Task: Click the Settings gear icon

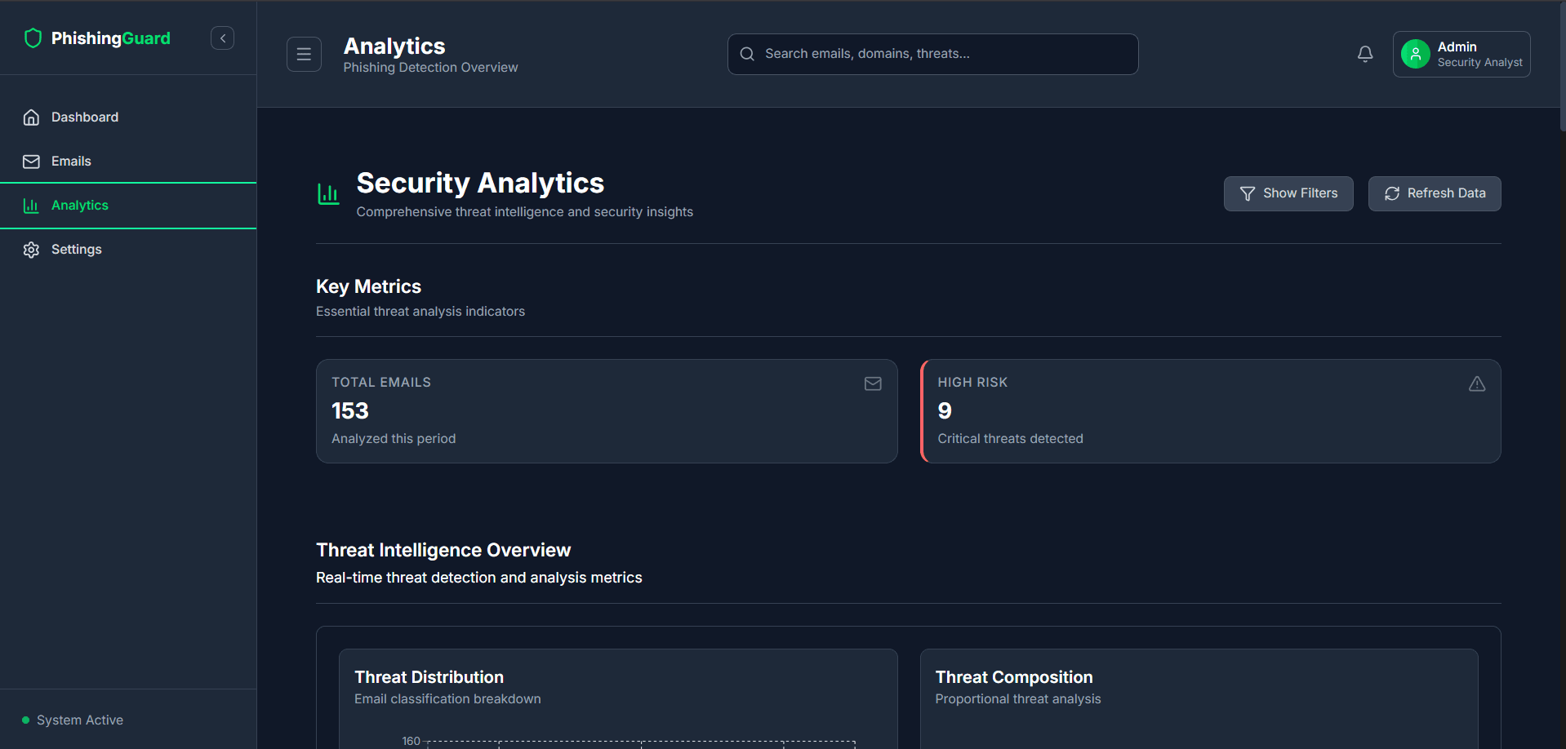Action: tap(31, 250)
